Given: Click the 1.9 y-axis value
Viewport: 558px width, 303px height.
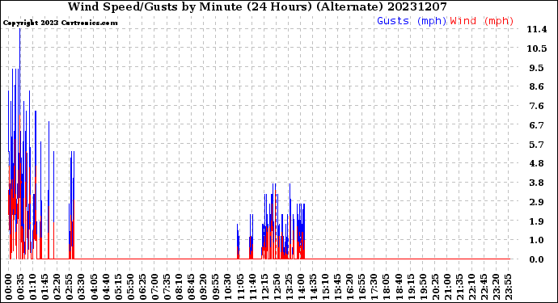Looking at the screenshot, I should (x=537, y=221).
